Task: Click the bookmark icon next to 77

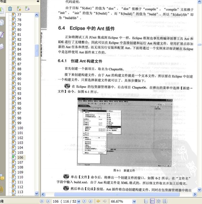Action: coord(14,15)
